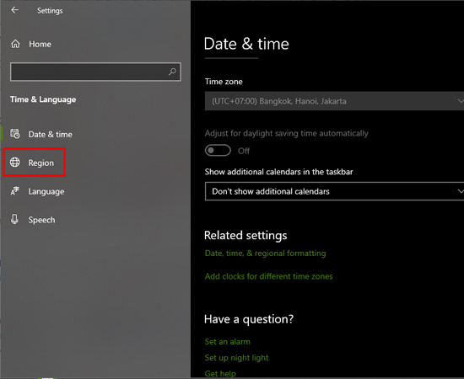Open Date, time, & regional formatting link
The height and width of the screenshot is (379, 464).
(x=265, y=254)
